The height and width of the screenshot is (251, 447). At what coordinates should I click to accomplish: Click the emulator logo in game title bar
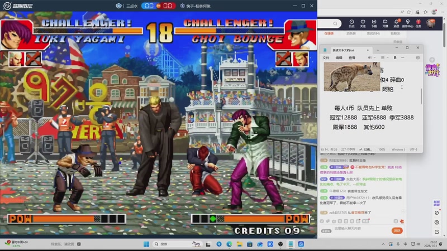click(x=18, y=6)
